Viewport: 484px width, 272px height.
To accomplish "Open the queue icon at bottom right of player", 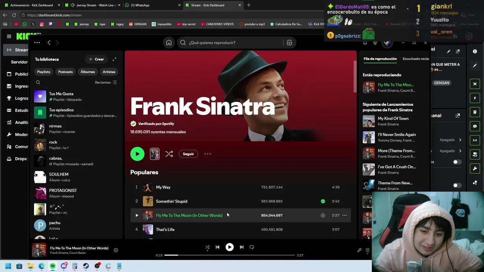I will (x=367, y=250).
